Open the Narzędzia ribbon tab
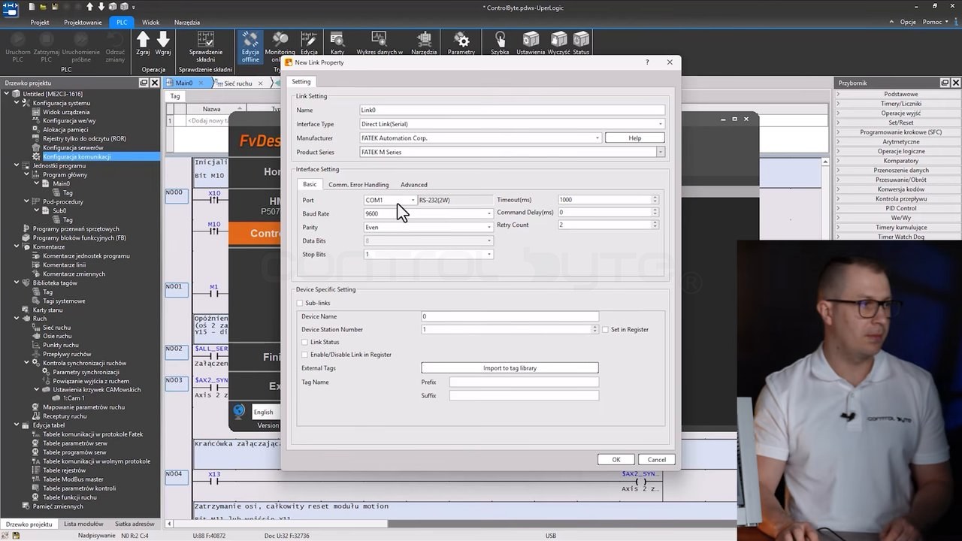This screenshot has width=962, height=541. click(187, 23)
